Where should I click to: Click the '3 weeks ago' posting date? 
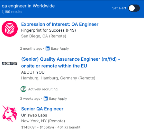point(30,98)
